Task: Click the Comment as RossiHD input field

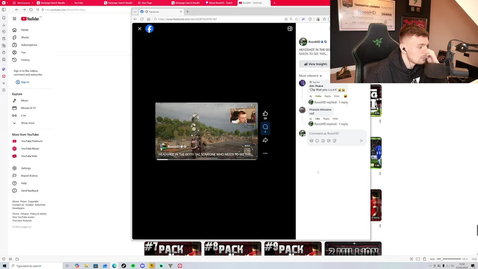Action: click(x=336, y=133)
